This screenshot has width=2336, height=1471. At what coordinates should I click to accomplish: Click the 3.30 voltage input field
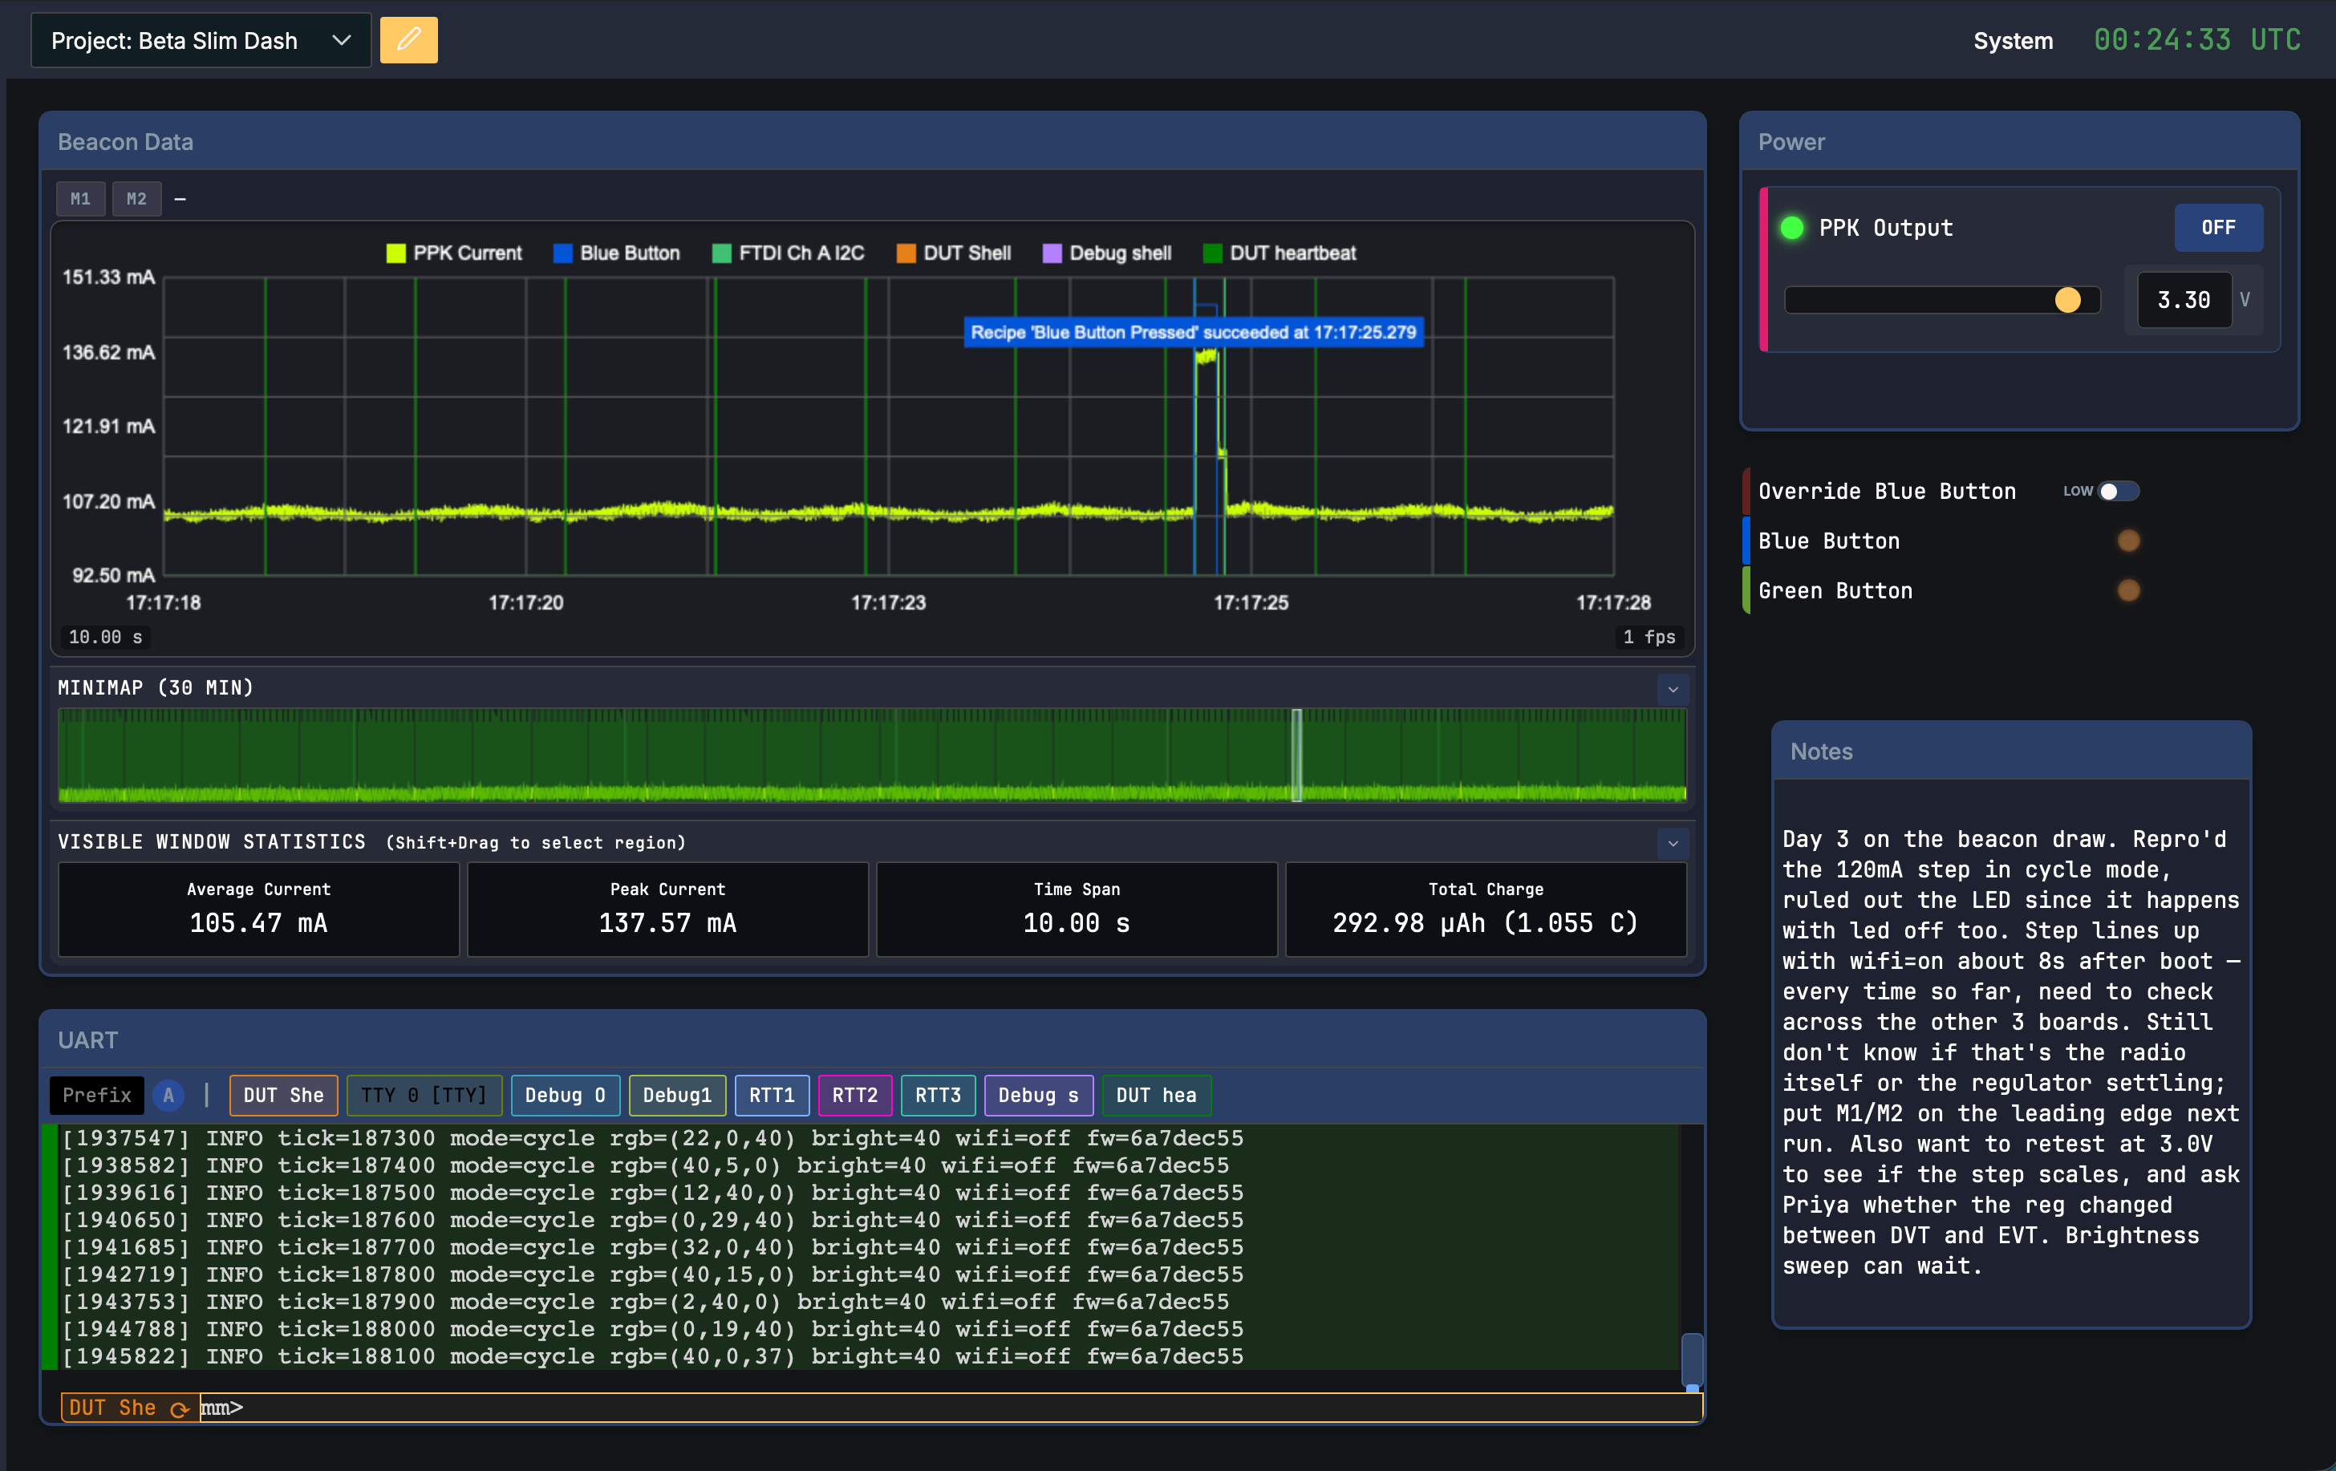pyautogui.click(x=2184, y=301)
